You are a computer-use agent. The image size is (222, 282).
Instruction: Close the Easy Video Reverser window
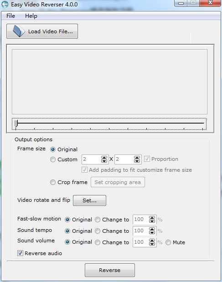pyautogui.click(x=210, y=3)
